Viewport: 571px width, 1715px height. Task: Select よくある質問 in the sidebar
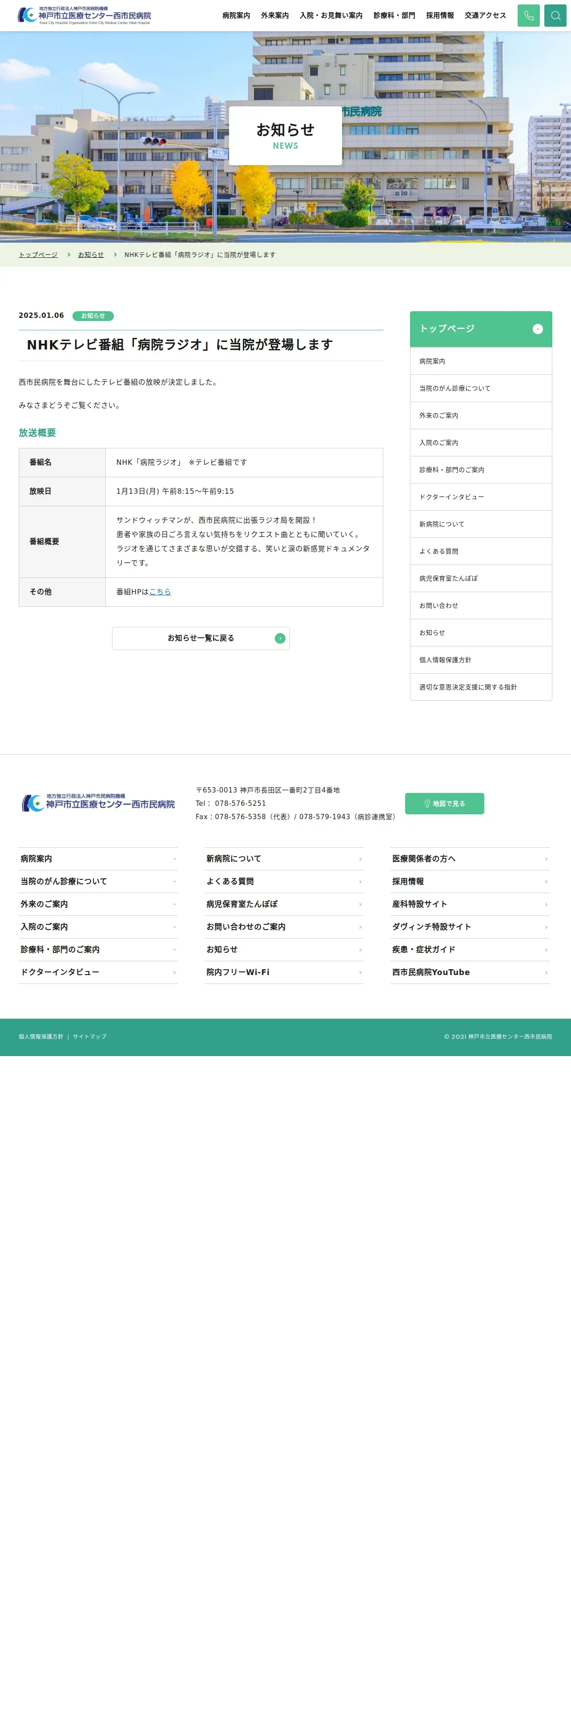point(481,552)
